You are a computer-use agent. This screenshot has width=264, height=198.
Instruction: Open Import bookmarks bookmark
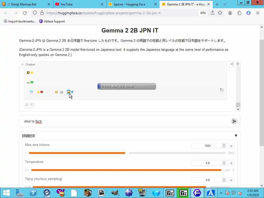(x=20, y=21)
